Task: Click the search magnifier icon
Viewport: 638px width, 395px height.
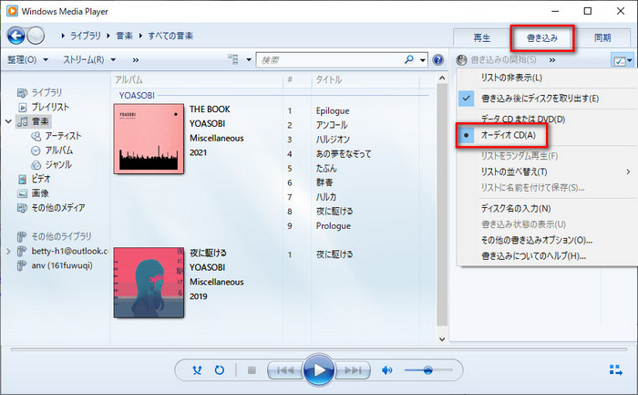Action: point(409,59)
